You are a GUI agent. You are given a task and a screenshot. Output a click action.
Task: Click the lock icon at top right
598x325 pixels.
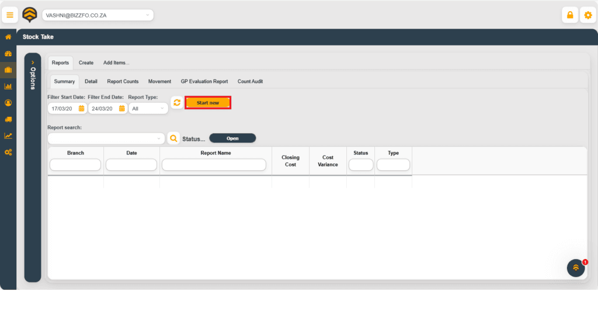[x=569, y=15]
